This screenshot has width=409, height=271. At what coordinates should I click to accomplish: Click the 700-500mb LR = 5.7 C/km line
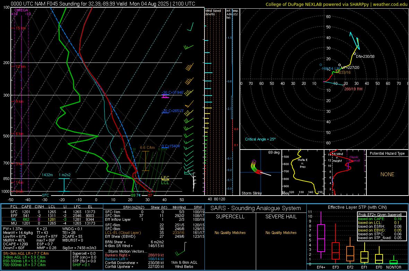click(x=24, y=265)
